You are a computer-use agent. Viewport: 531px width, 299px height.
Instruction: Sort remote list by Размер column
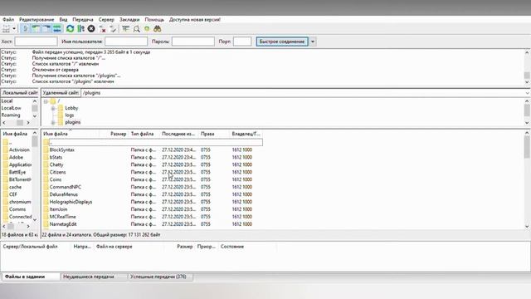pos(118,134)
